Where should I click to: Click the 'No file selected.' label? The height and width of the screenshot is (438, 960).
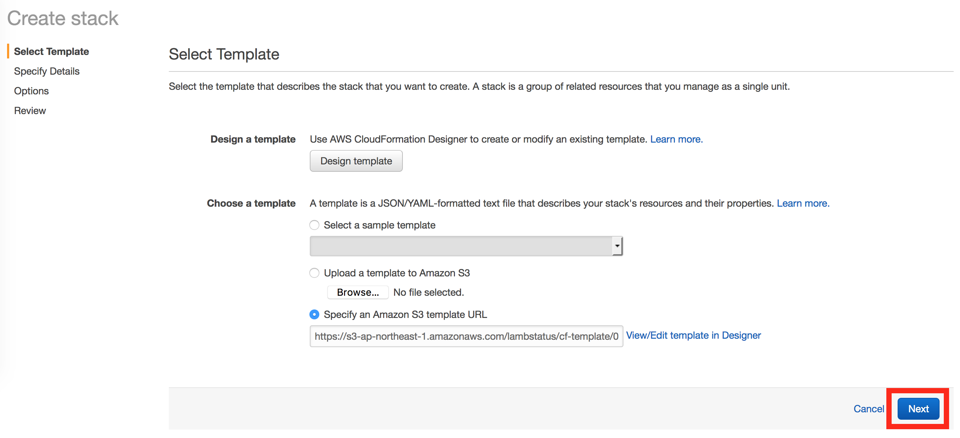tap(429, 292)
